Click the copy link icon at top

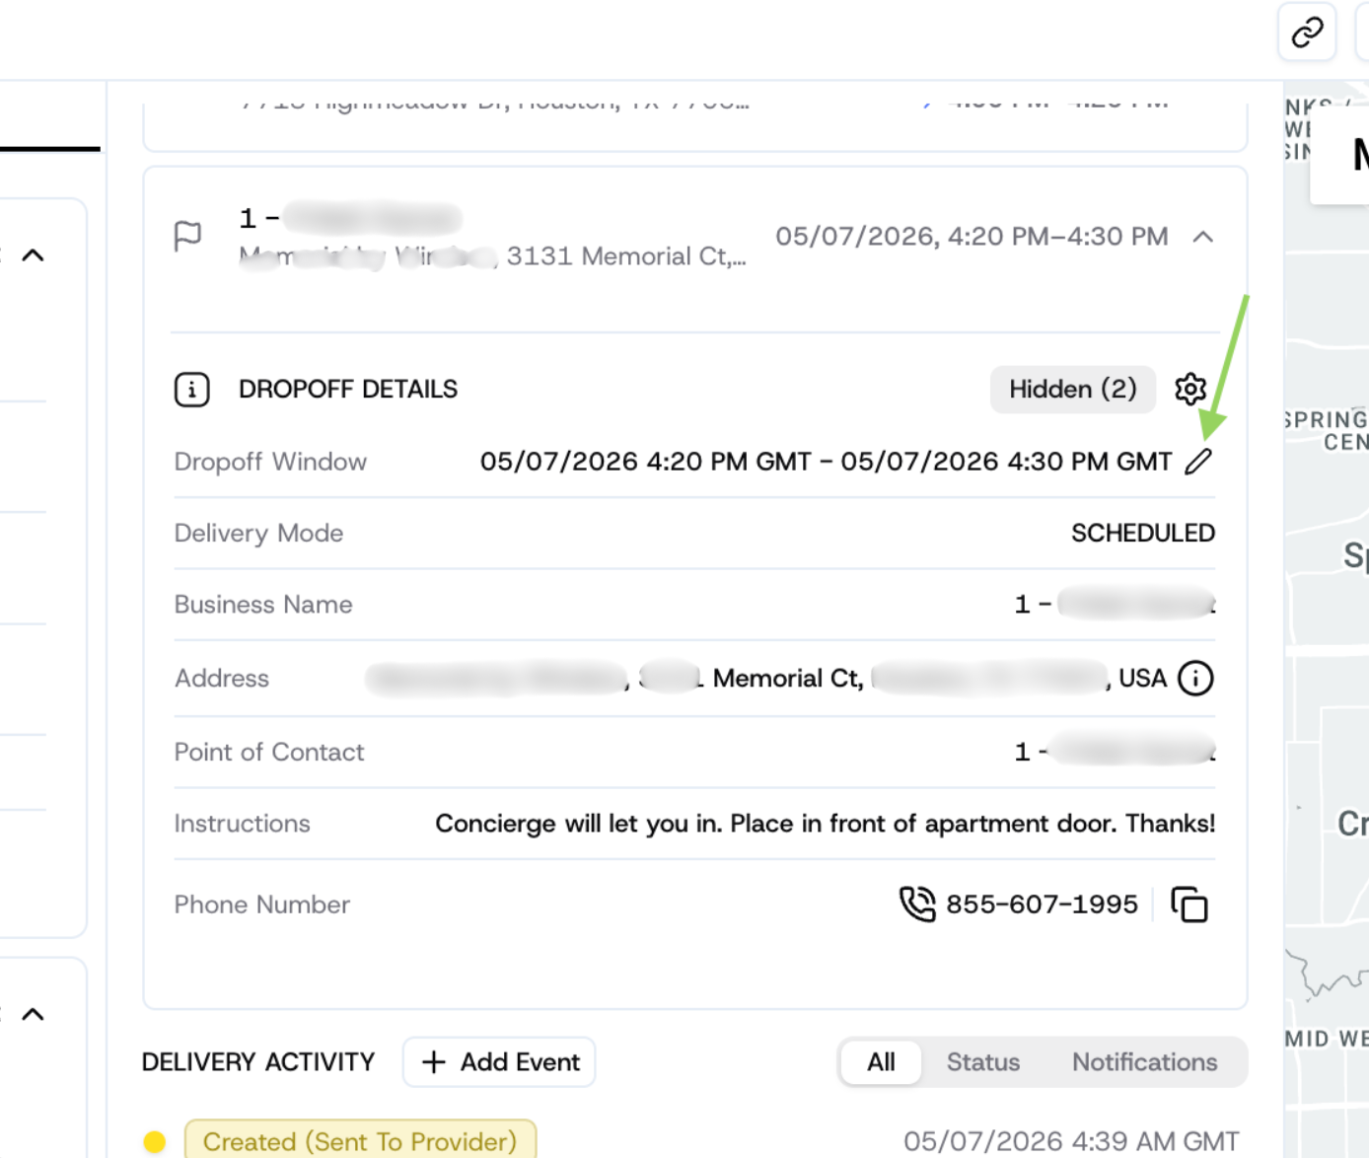pyautogui.click(x=1307, y=33)
